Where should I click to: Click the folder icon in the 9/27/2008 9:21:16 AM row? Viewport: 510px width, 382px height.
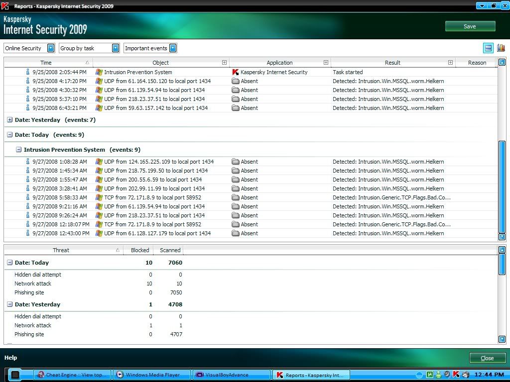point(236,206)
